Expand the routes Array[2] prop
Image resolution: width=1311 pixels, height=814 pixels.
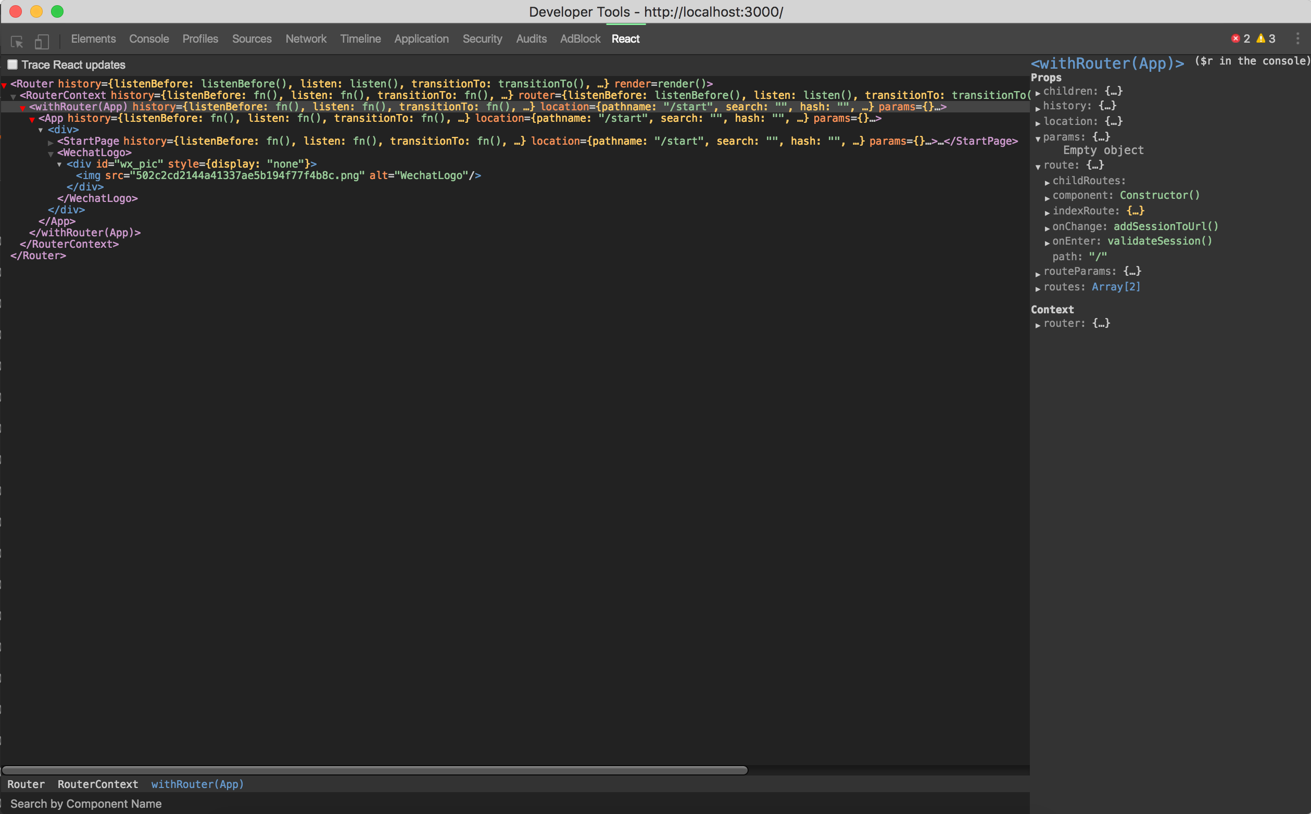tap(1038, 288)
